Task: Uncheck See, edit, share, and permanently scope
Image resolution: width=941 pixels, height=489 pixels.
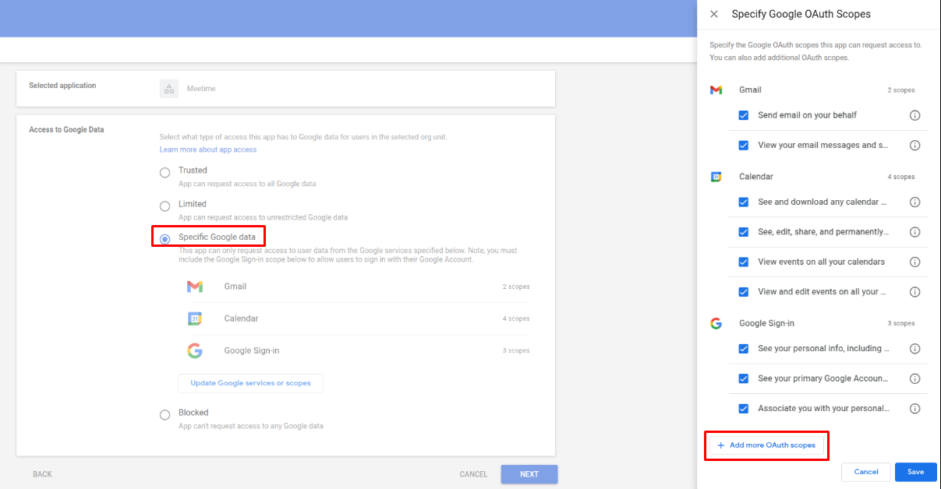Action: coord(744,232)
